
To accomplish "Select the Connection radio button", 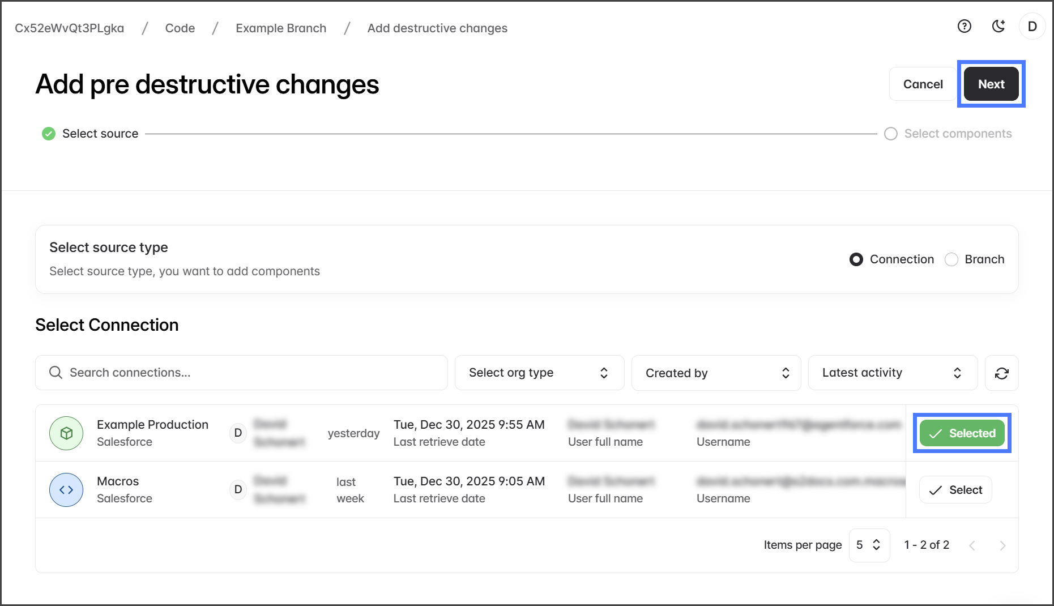I will pos(856,259).
